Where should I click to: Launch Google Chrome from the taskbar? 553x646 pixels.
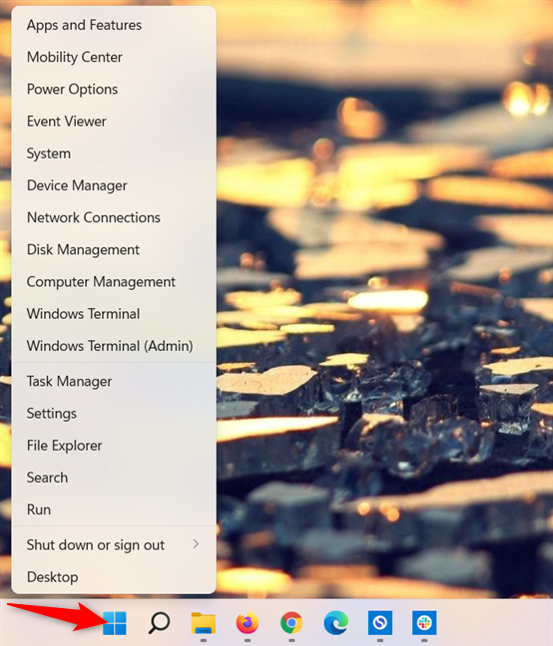[291, 622]
